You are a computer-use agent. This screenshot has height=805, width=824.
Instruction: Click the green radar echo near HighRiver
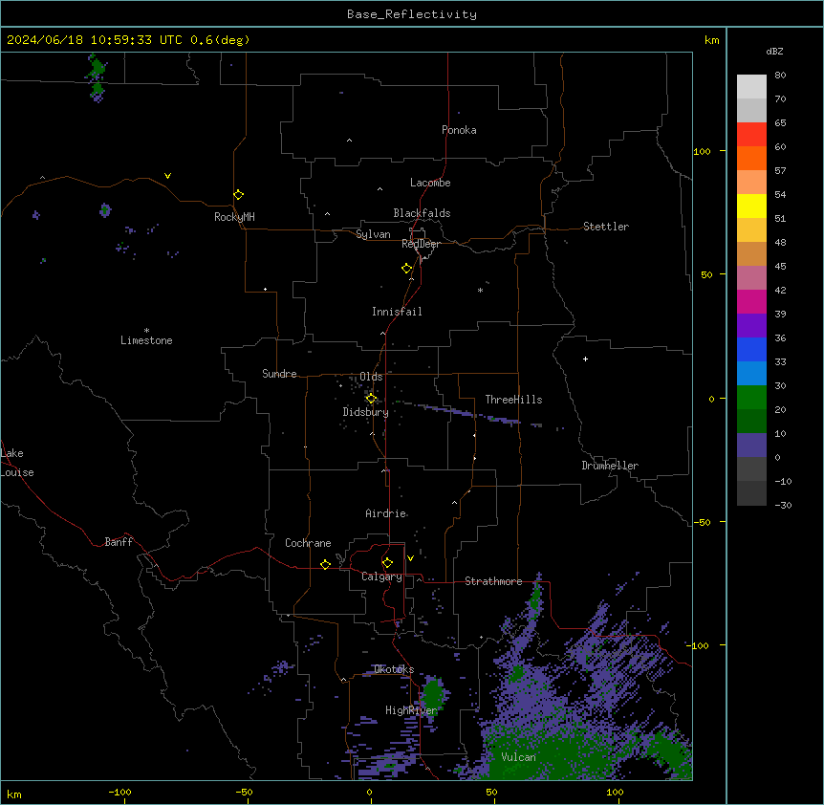[x=434, y=693]
